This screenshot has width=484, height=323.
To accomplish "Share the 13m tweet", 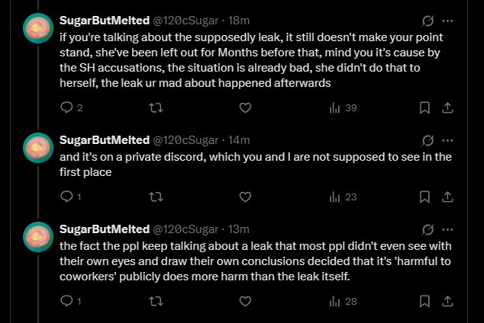I will click(447, 301).
